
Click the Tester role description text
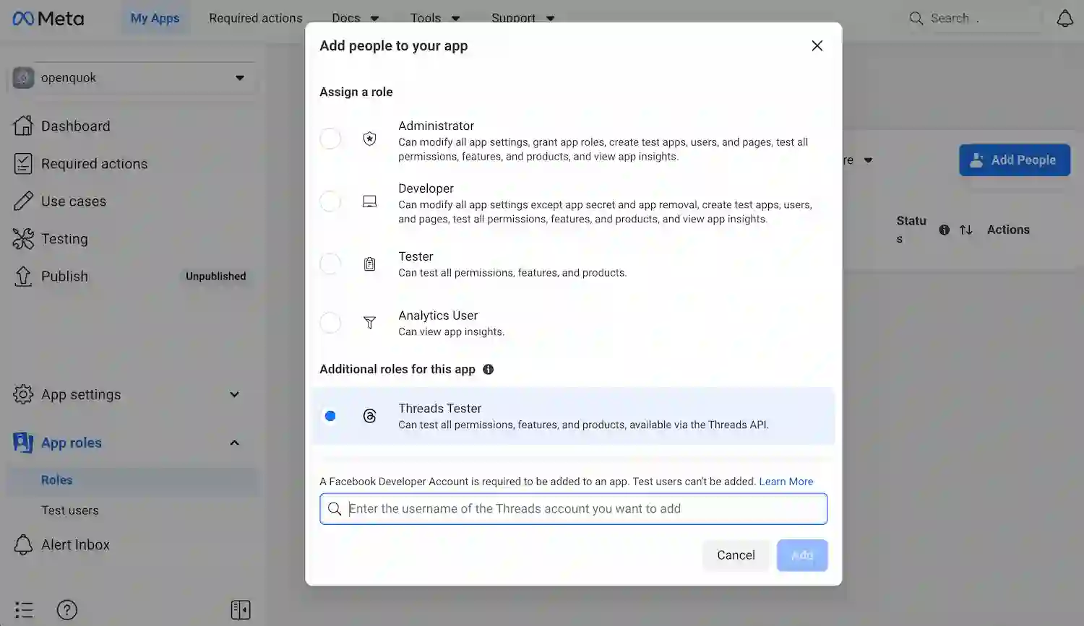[x=512, y=273]
